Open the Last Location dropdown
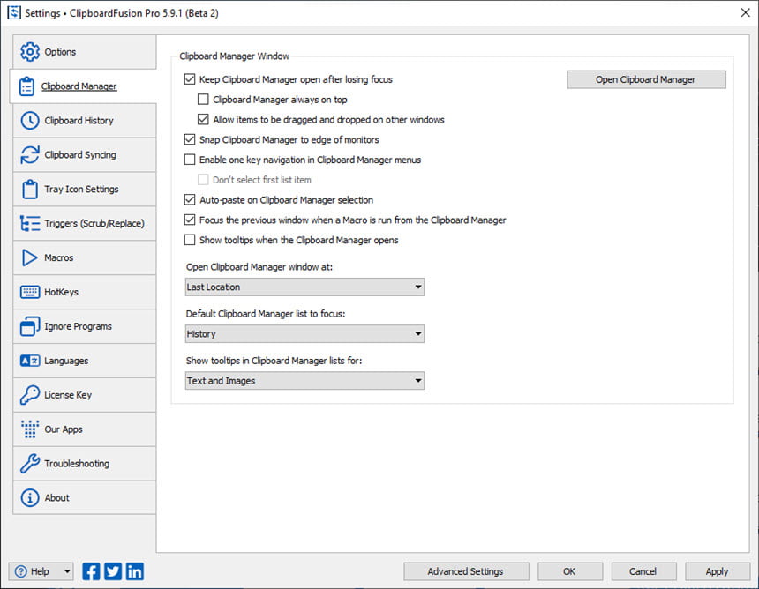 point(305,287)
